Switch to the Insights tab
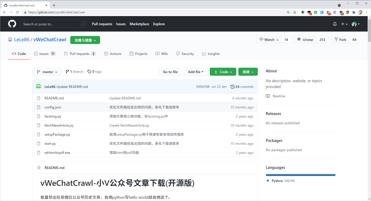 click(211, 54)
